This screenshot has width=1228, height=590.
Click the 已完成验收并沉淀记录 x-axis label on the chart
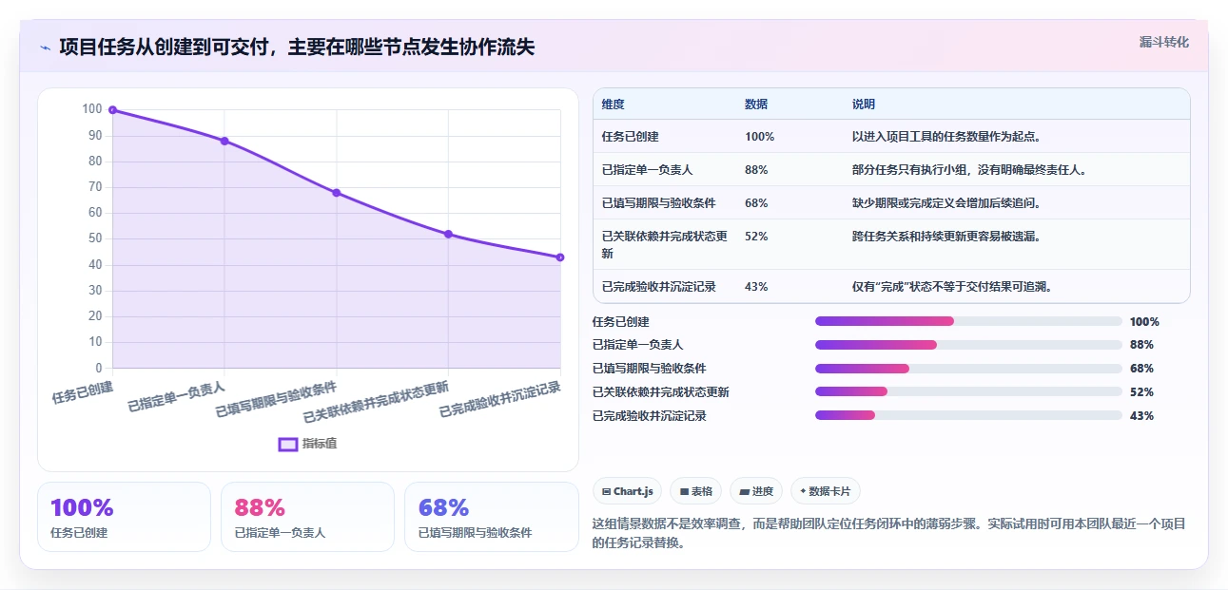click(x=500, y=400)
